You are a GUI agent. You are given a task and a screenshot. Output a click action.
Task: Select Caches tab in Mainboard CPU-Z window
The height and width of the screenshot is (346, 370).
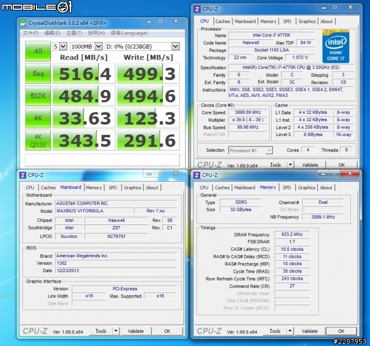pyautogui.click(x=48, y=187)
